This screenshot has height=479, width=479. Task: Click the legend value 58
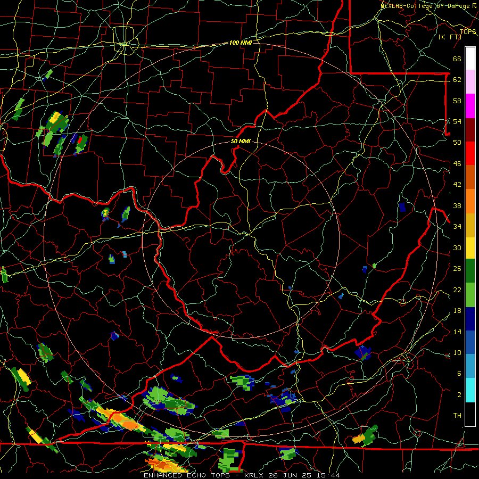(457, 101)
